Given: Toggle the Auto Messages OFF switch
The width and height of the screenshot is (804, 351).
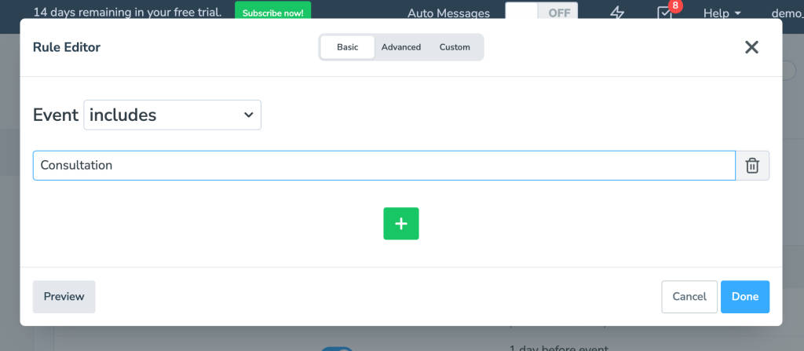Looking at the screenshot, I should [542, 13].
